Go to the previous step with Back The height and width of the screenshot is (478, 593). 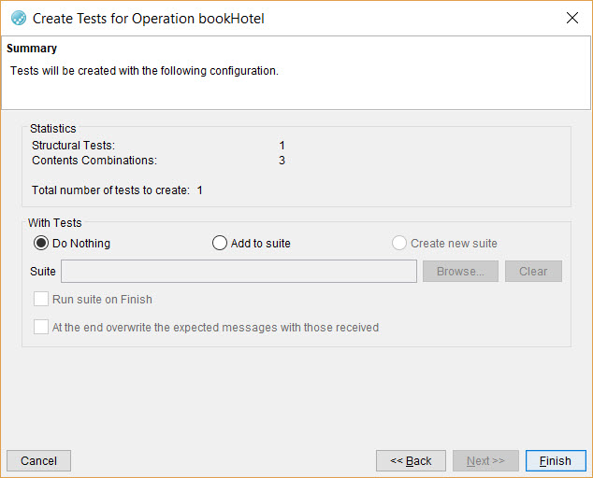[411, 461]
